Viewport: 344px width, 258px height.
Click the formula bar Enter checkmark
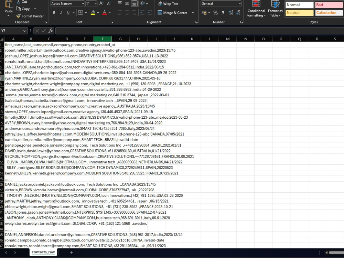(x=44, y=31)
